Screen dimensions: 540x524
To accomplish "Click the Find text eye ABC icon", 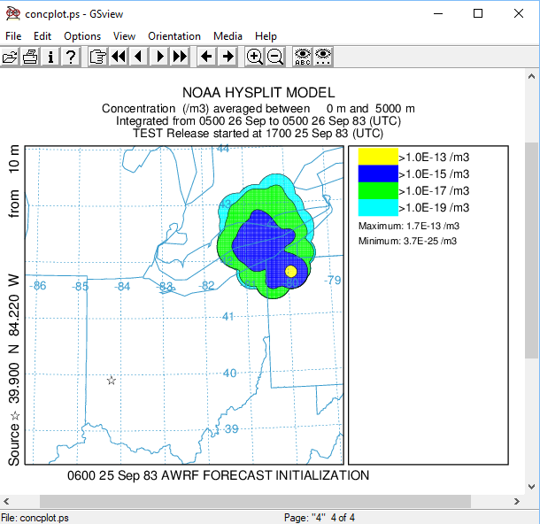I will click(x=303, y=57).
